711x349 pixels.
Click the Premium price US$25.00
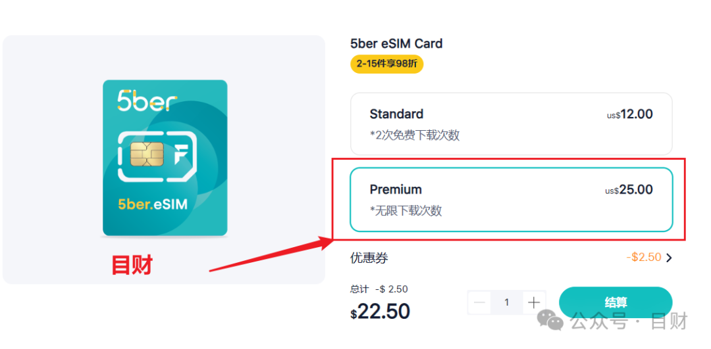point(629,190)
